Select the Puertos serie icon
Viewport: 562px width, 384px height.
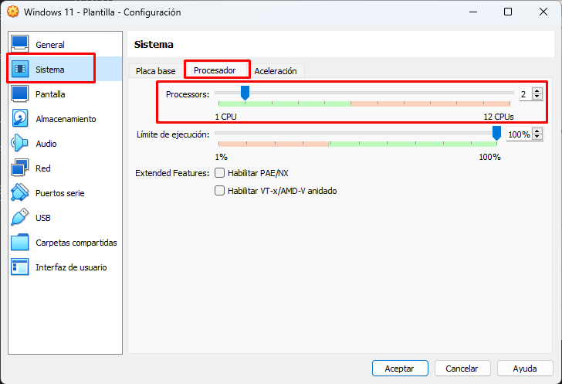click(20, 193)
